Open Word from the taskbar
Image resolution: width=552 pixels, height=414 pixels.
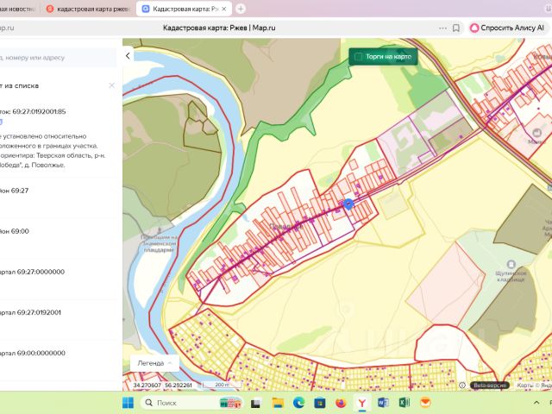(x=383, y=403)
